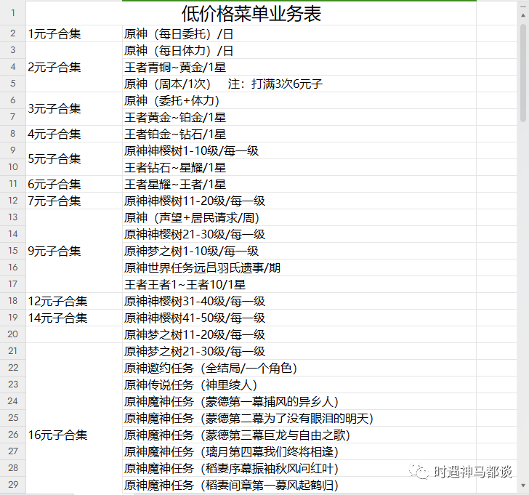Select the cell 王者铂金~钻石/1星
Image resolution: width=529 pixels, height=495 pixels.
[299, 134]
